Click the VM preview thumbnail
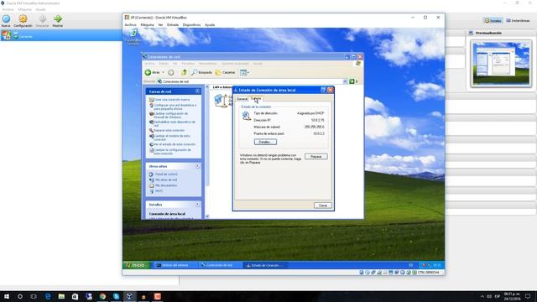This screenshot has width=537, height=302. (501, 64)
